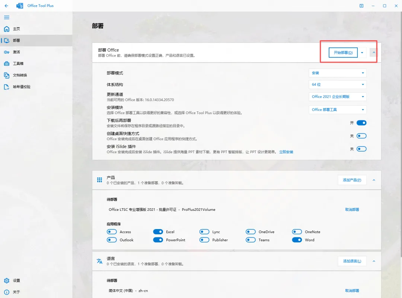
Task: Click the 开始部署(D) button
Action: [x=343, y=53]
